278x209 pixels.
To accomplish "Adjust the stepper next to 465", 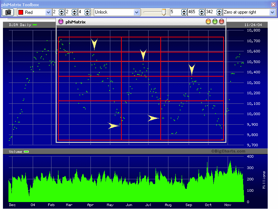I will click(202, 12).
